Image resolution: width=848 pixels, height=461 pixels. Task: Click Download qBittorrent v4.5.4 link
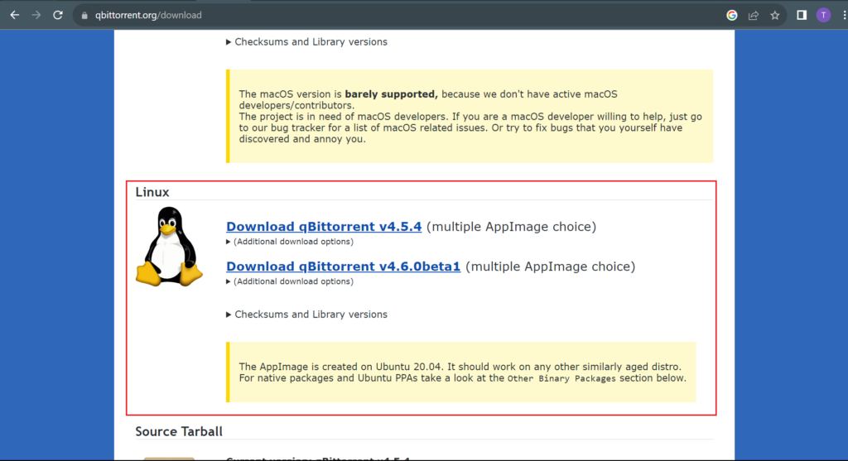pos(324,227)
